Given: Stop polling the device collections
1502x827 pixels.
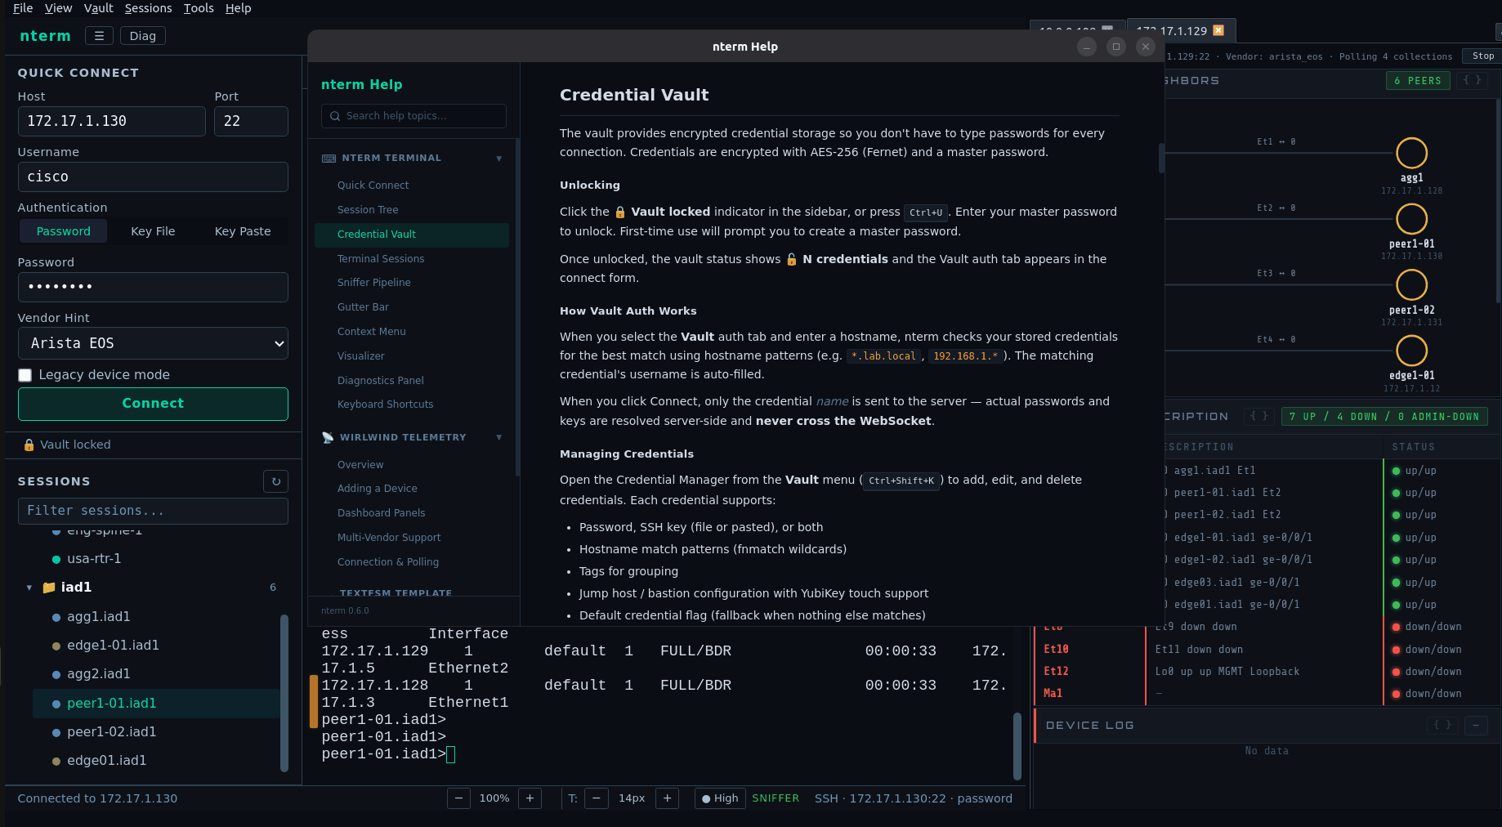Looking at the screenshot, I should coord(1482,56).
